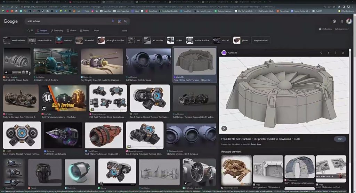Open the ChatGPT bookmark

coord(317,11)
